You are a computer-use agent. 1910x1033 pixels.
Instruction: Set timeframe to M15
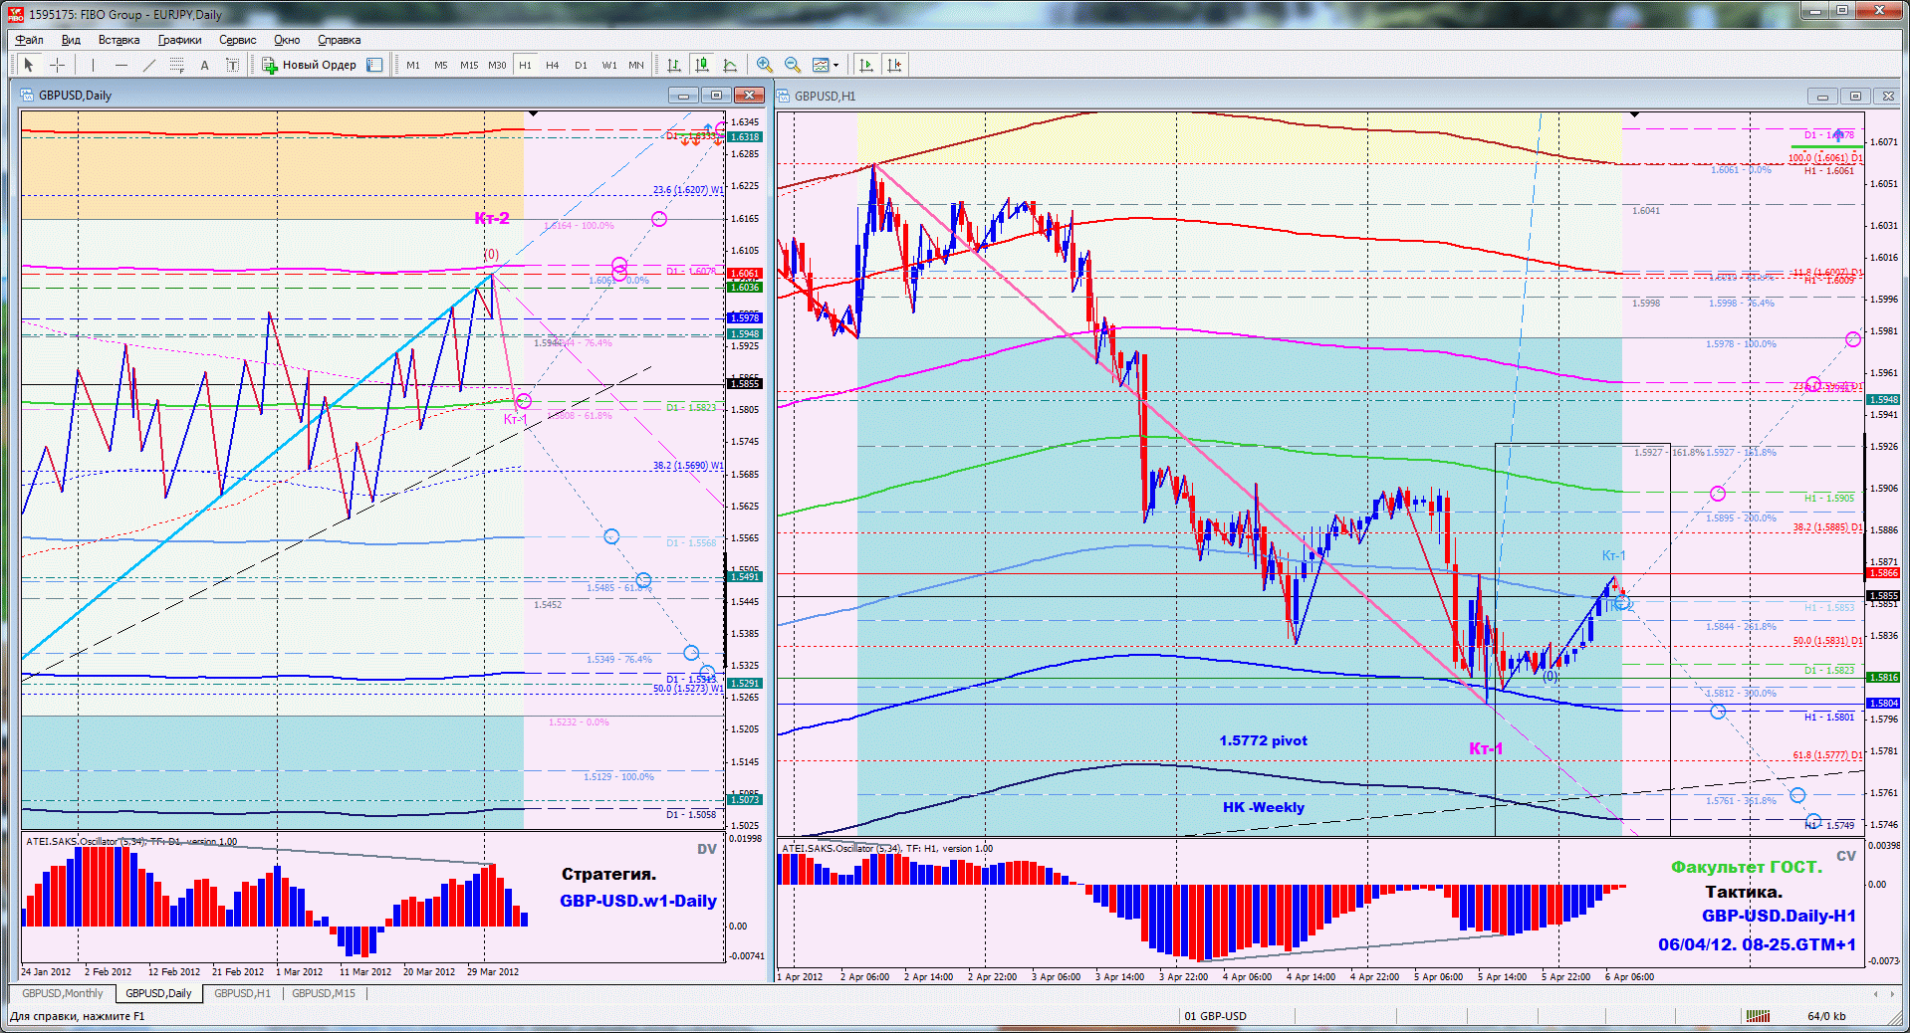click(x=469, y=65)
